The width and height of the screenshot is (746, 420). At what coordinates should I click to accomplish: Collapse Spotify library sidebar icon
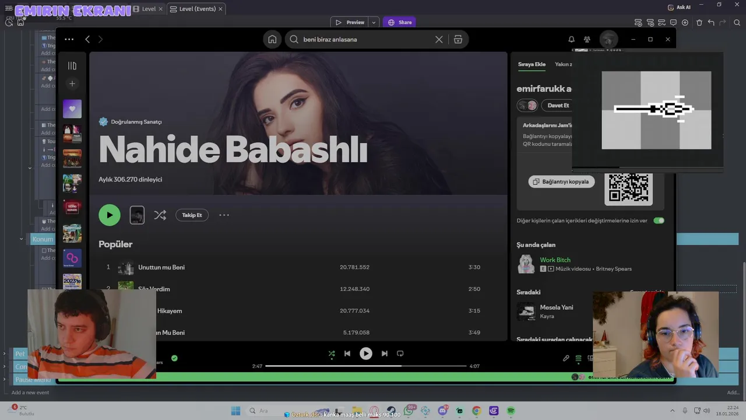[x=72, y=66]
